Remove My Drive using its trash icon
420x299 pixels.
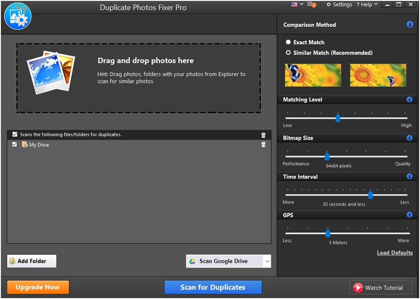(263, 145)
